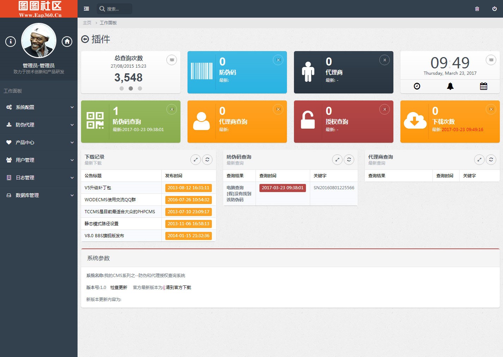Click the 搜索 search input field
Image resolution: width=503 pixels, height=357 pixels.
click(x=115, y=9)
